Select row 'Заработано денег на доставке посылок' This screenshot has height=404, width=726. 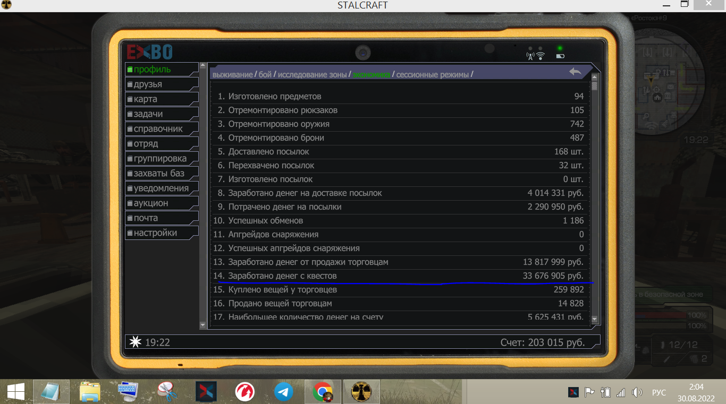click(x=399, y=193)
